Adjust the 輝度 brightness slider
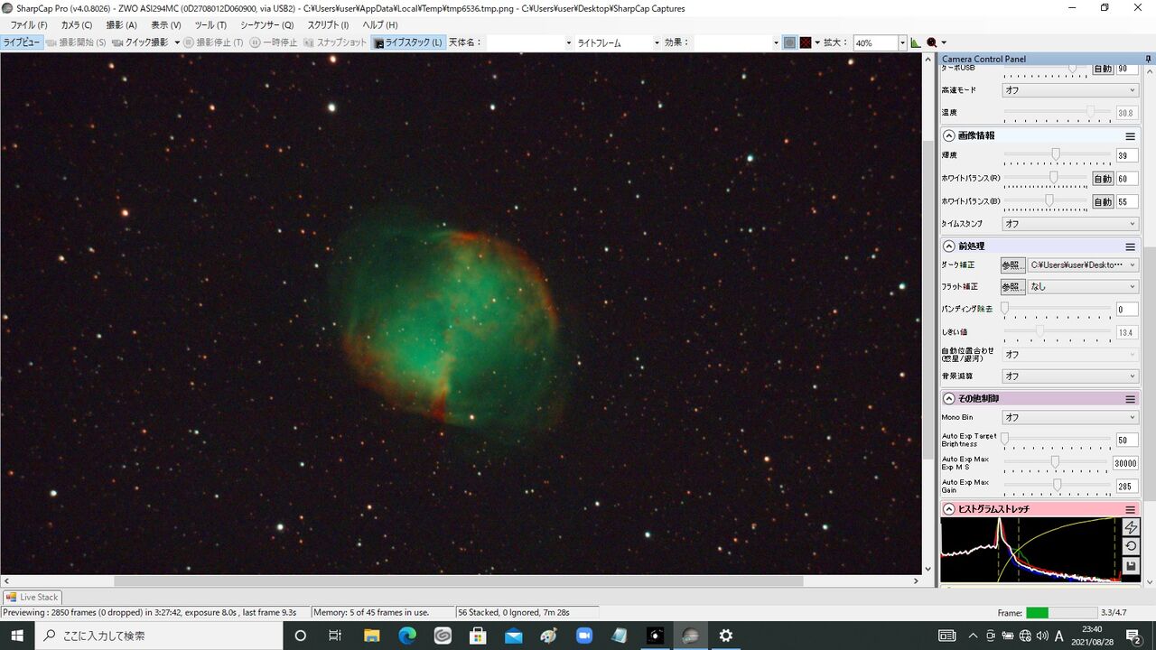Screen dimensions: 1156x650 click(1057, 155)
